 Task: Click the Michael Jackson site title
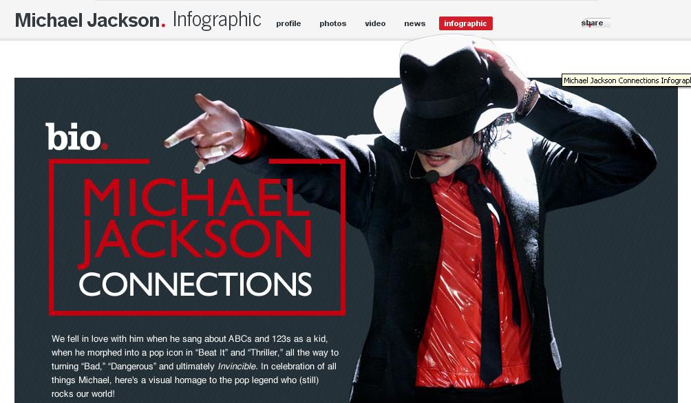point(87,20)
